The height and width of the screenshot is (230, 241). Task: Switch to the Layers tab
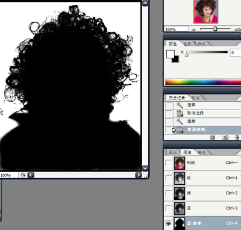172,152
